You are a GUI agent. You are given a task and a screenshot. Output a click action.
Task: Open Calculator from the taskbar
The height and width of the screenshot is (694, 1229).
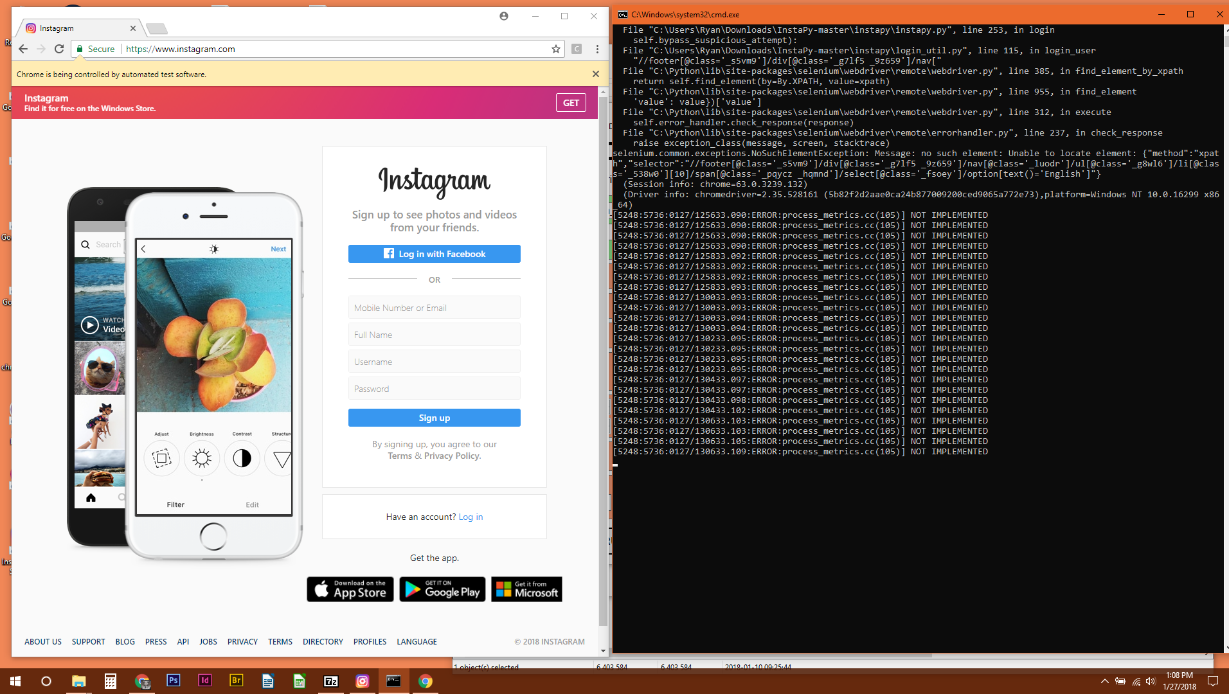tap(110, 681)
